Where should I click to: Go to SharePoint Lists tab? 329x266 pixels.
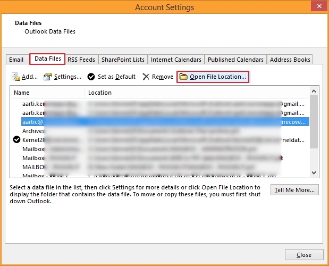click(x=123, y=60)
